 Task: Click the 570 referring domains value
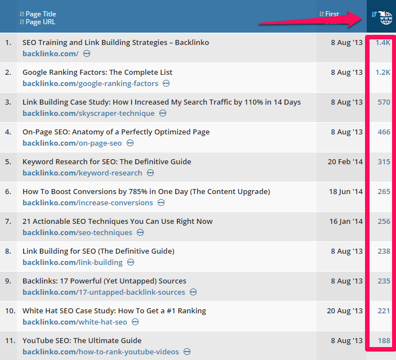point(384,102)
